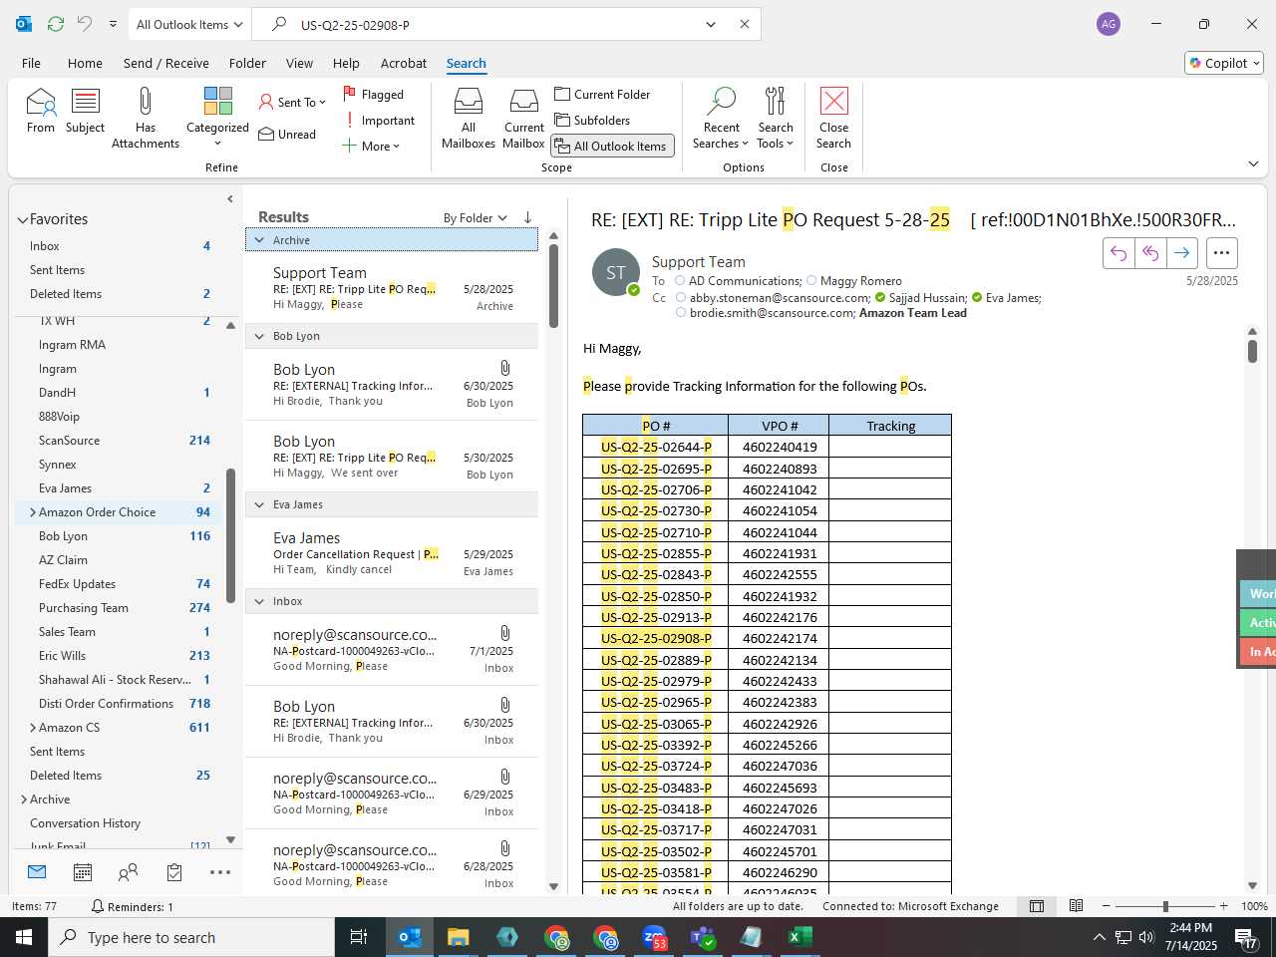
Task: Open Search Tools
Action: click(776, 118)
